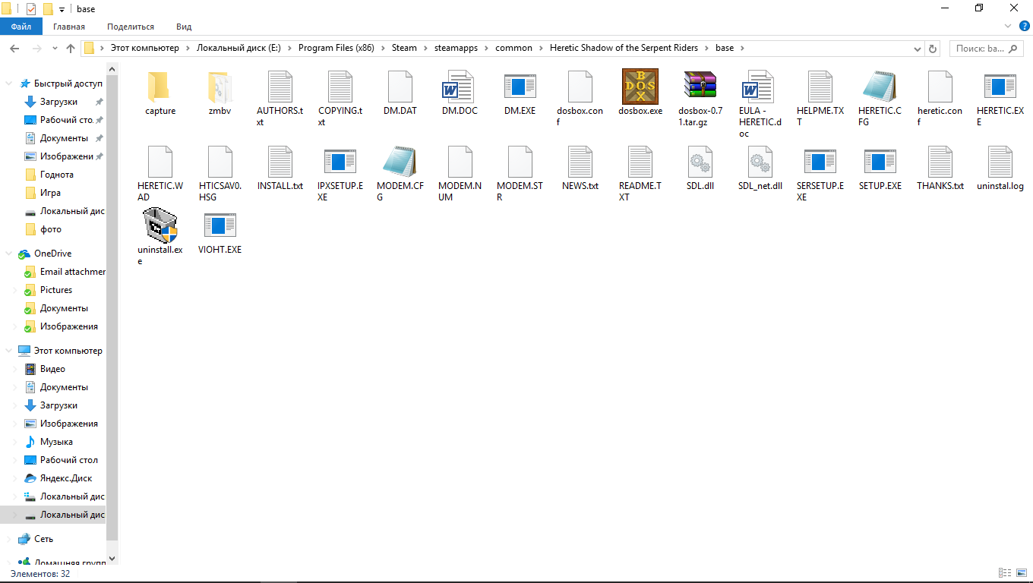The width and height of the screenshot is (1033, 583).
Task: Collapse the Этот компьютер tree node
Action: click(x=8, y=351)
